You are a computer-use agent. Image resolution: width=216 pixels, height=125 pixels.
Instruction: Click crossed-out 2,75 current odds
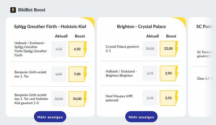(150, 73)
